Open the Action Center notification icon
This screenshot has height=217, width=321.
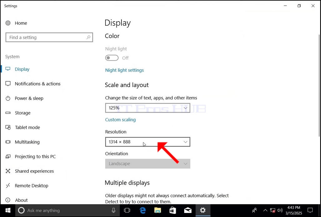pos(310,210)
